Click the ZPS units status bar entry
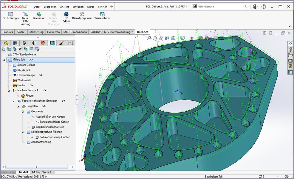 [x=261, y=177]
